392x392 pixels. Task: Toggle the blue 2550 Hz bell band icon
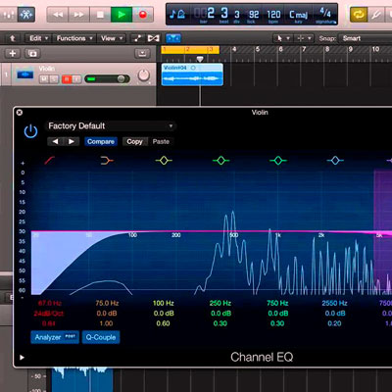point(335,161)
